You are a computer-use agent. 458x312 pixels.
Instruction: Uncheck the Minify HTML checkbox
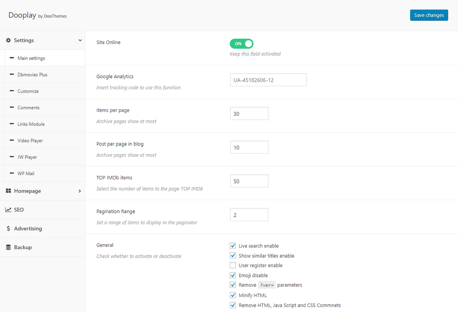(x=233, y=295)
